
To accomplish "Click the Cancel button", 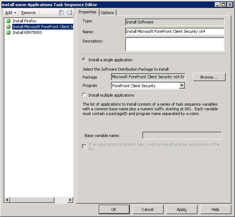I will click(x=148, y=209).
